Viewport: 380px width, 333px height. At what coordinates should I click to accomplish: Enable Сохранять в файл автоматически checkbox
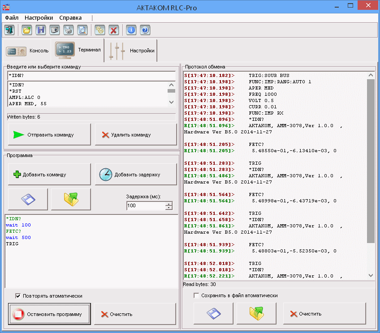coord(196,295)
